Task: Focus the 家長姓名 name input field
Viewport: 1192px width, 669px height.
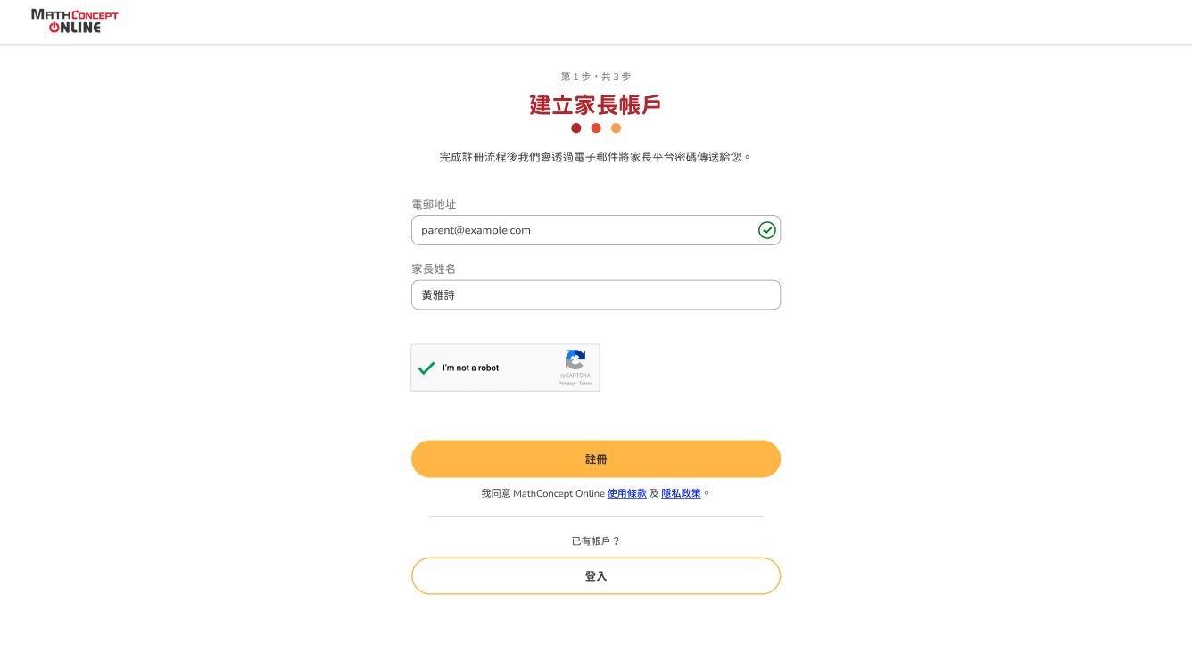Action: pos(596,295)
